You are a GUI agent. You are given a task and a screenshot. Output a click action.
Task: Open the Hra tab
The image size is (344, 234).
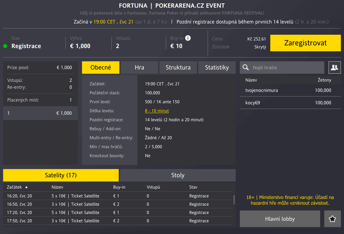139,68
